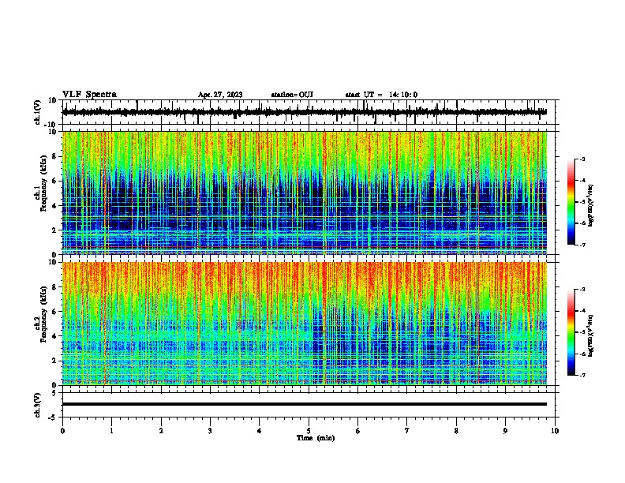Click time axis tick label "1"
The width and height of the screenshot is (625, 483).
[x=111, y=431]
